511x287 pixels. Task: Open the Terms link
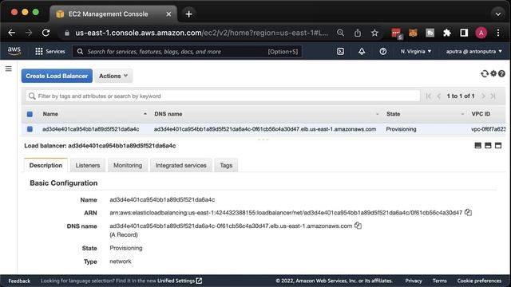tap(440, 281)
